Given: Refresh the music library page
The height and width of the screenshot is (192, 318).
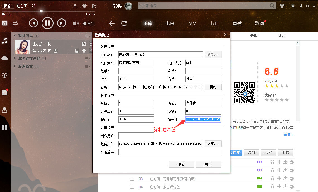Looking at the screenshot, I should [124, 23].
